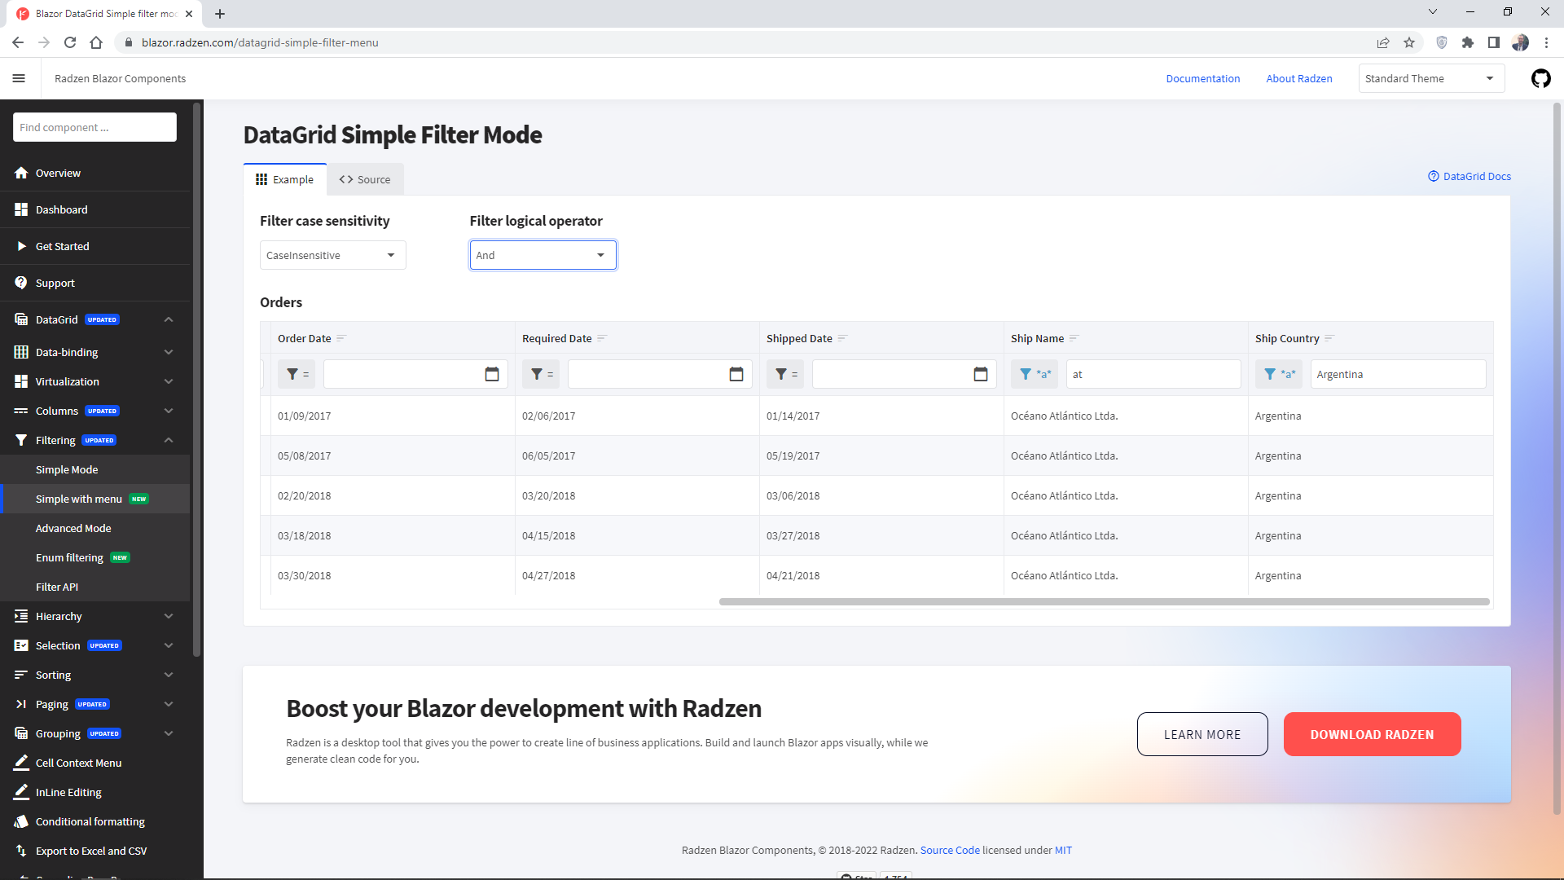Expand the Grouping sidebar section
This screenshot has height=880, width=1564.
[169, 733]
